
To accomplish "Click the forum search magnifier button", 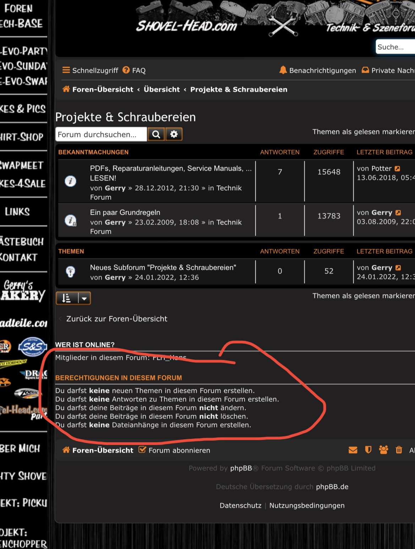I will coord(156,134).
